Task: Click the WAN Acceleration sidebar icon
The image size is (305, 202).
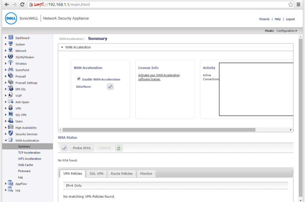Action: tap(11, 140)
